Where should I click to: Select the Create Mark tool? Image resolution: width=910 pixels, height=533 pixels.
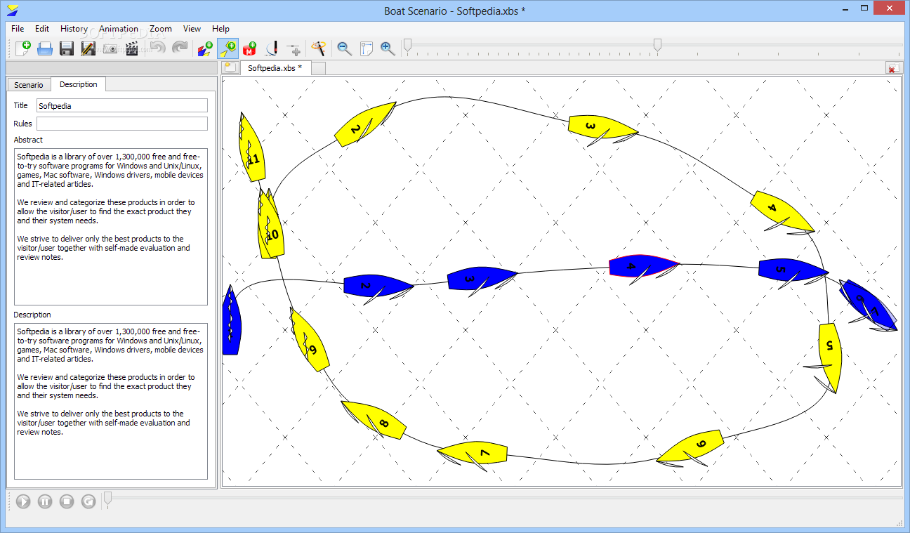(x=249, y=48)
